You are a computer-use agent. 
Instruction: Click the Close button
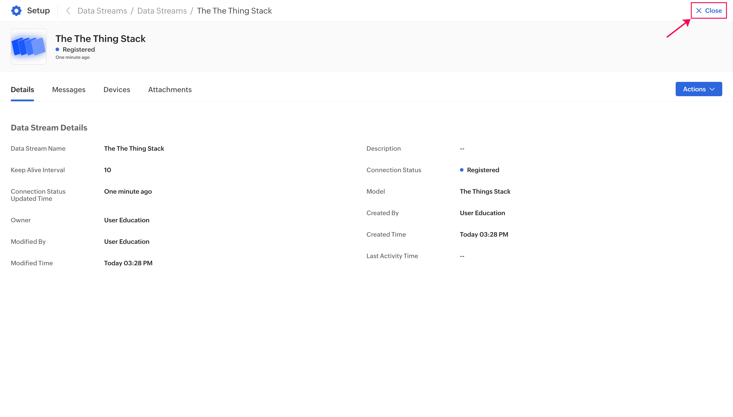pyautogui.click(x=709, y=10)
